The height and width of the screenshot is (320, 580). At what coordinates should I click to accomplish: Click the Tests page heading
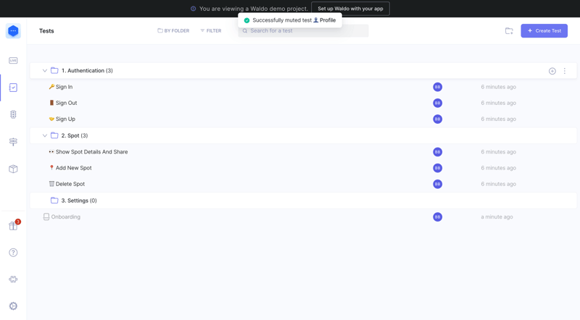click(x=46, y=30)
